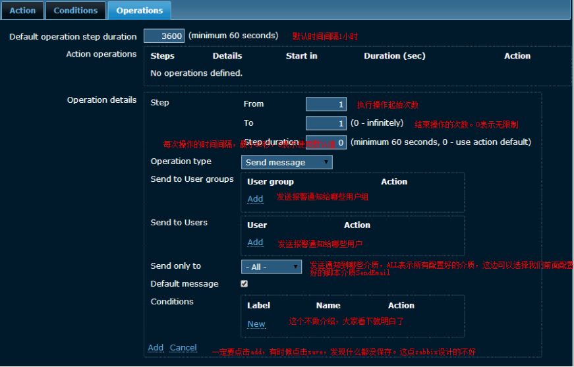The width and height of the screenshot is (574, 367).
Task: Select the Operations tab
Action: click(x=139, y=11)
